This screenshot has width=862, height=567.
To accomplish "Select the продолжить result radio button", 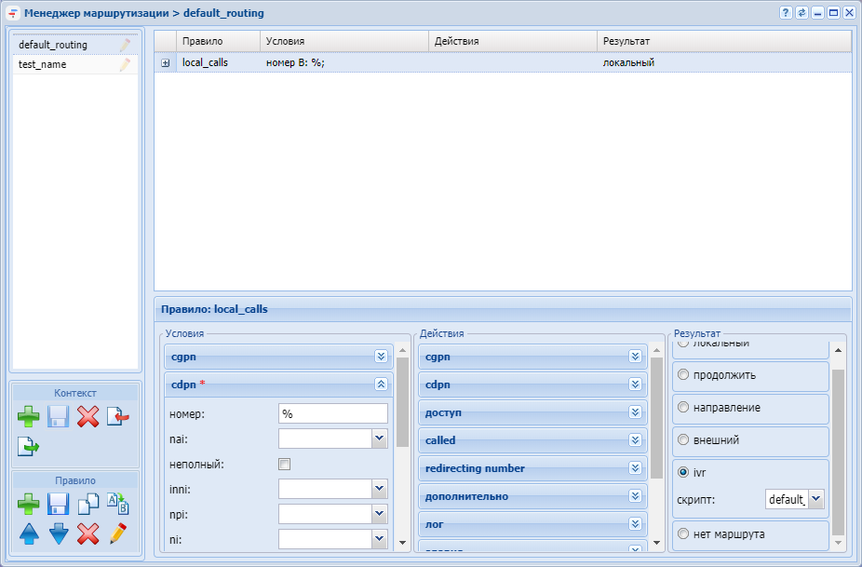I will [x=683, y=376].
